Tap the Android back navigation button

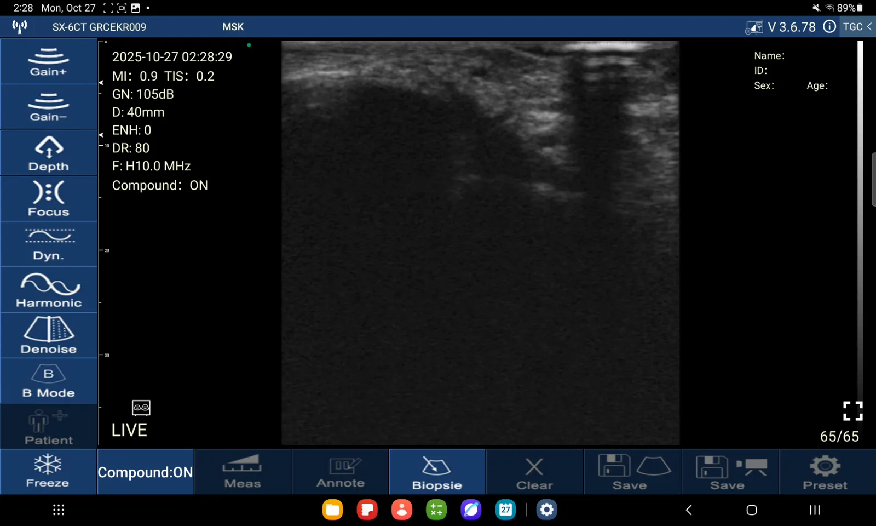689,510
